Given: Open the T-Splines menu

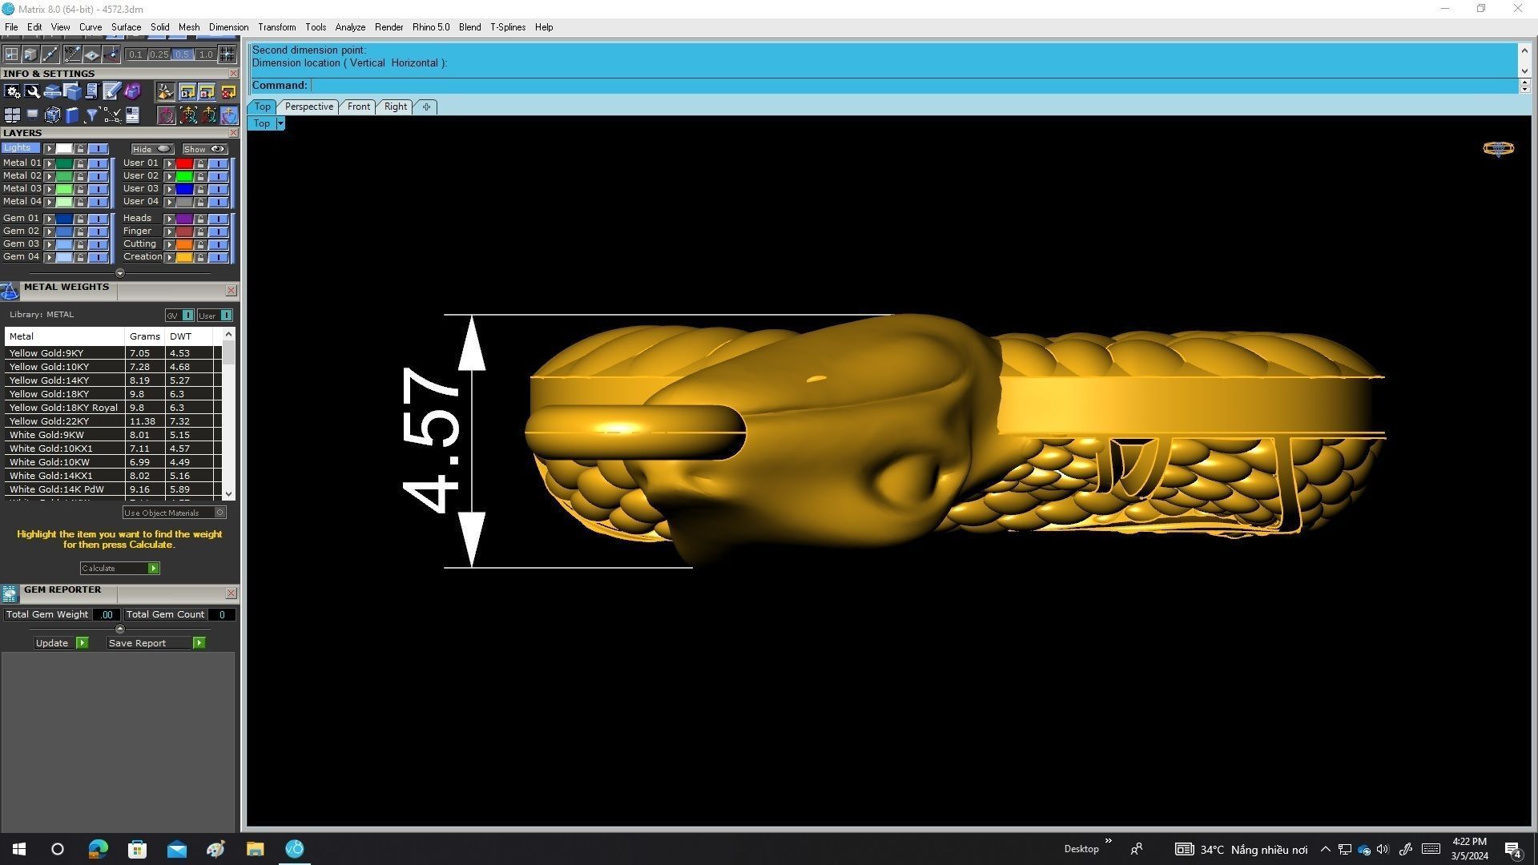Looking at the screenshot, I should tap(508, 27).
